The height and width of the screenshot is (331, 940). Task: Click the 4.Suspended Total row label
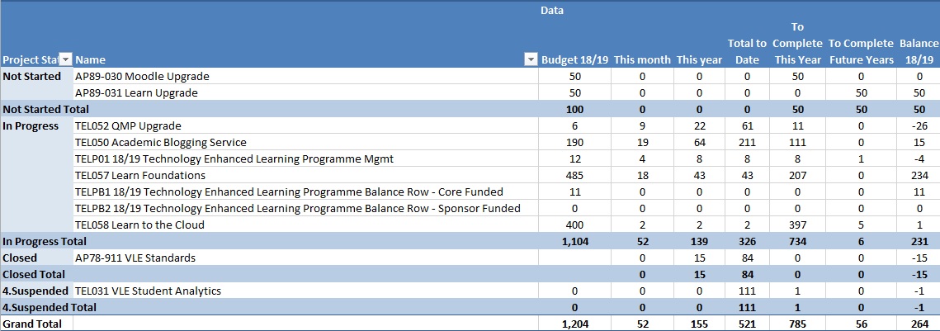(50, 307)
